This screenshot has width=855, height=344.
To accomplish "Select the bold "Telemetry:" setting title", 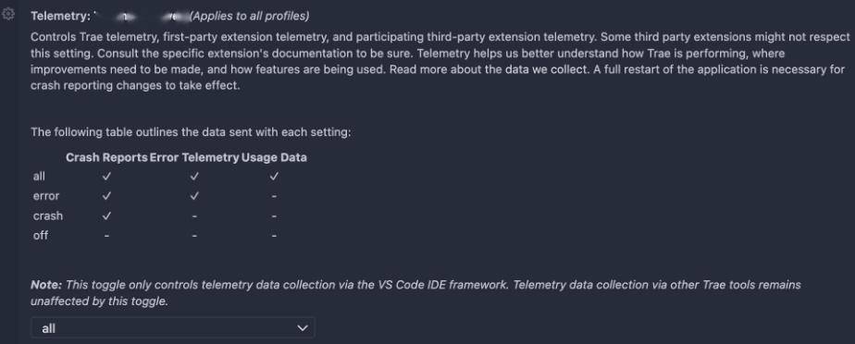I will click(x=60, y=17).
